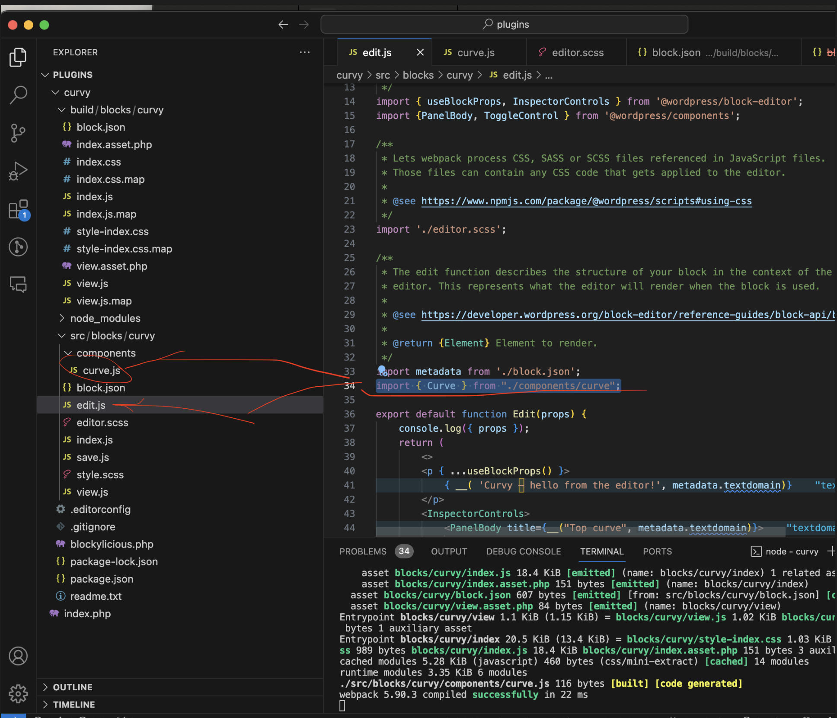837x718 pixels.
Task: Follow the npmjs wordpress/scripts link
Action: [x=586, y=201]
